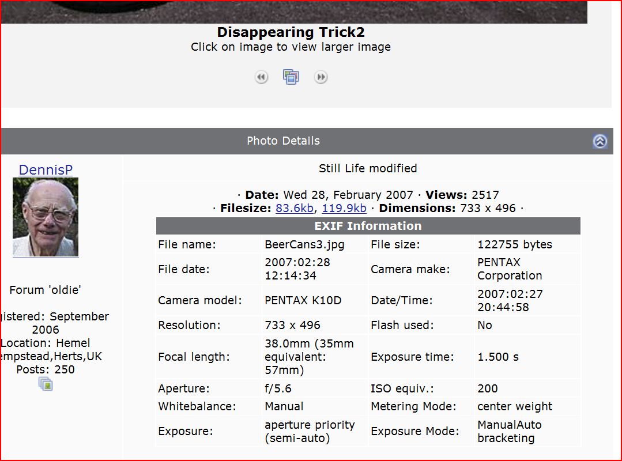Click the f/5.6 aperture value
Screen dimensions: 622x461
point(278,388)
